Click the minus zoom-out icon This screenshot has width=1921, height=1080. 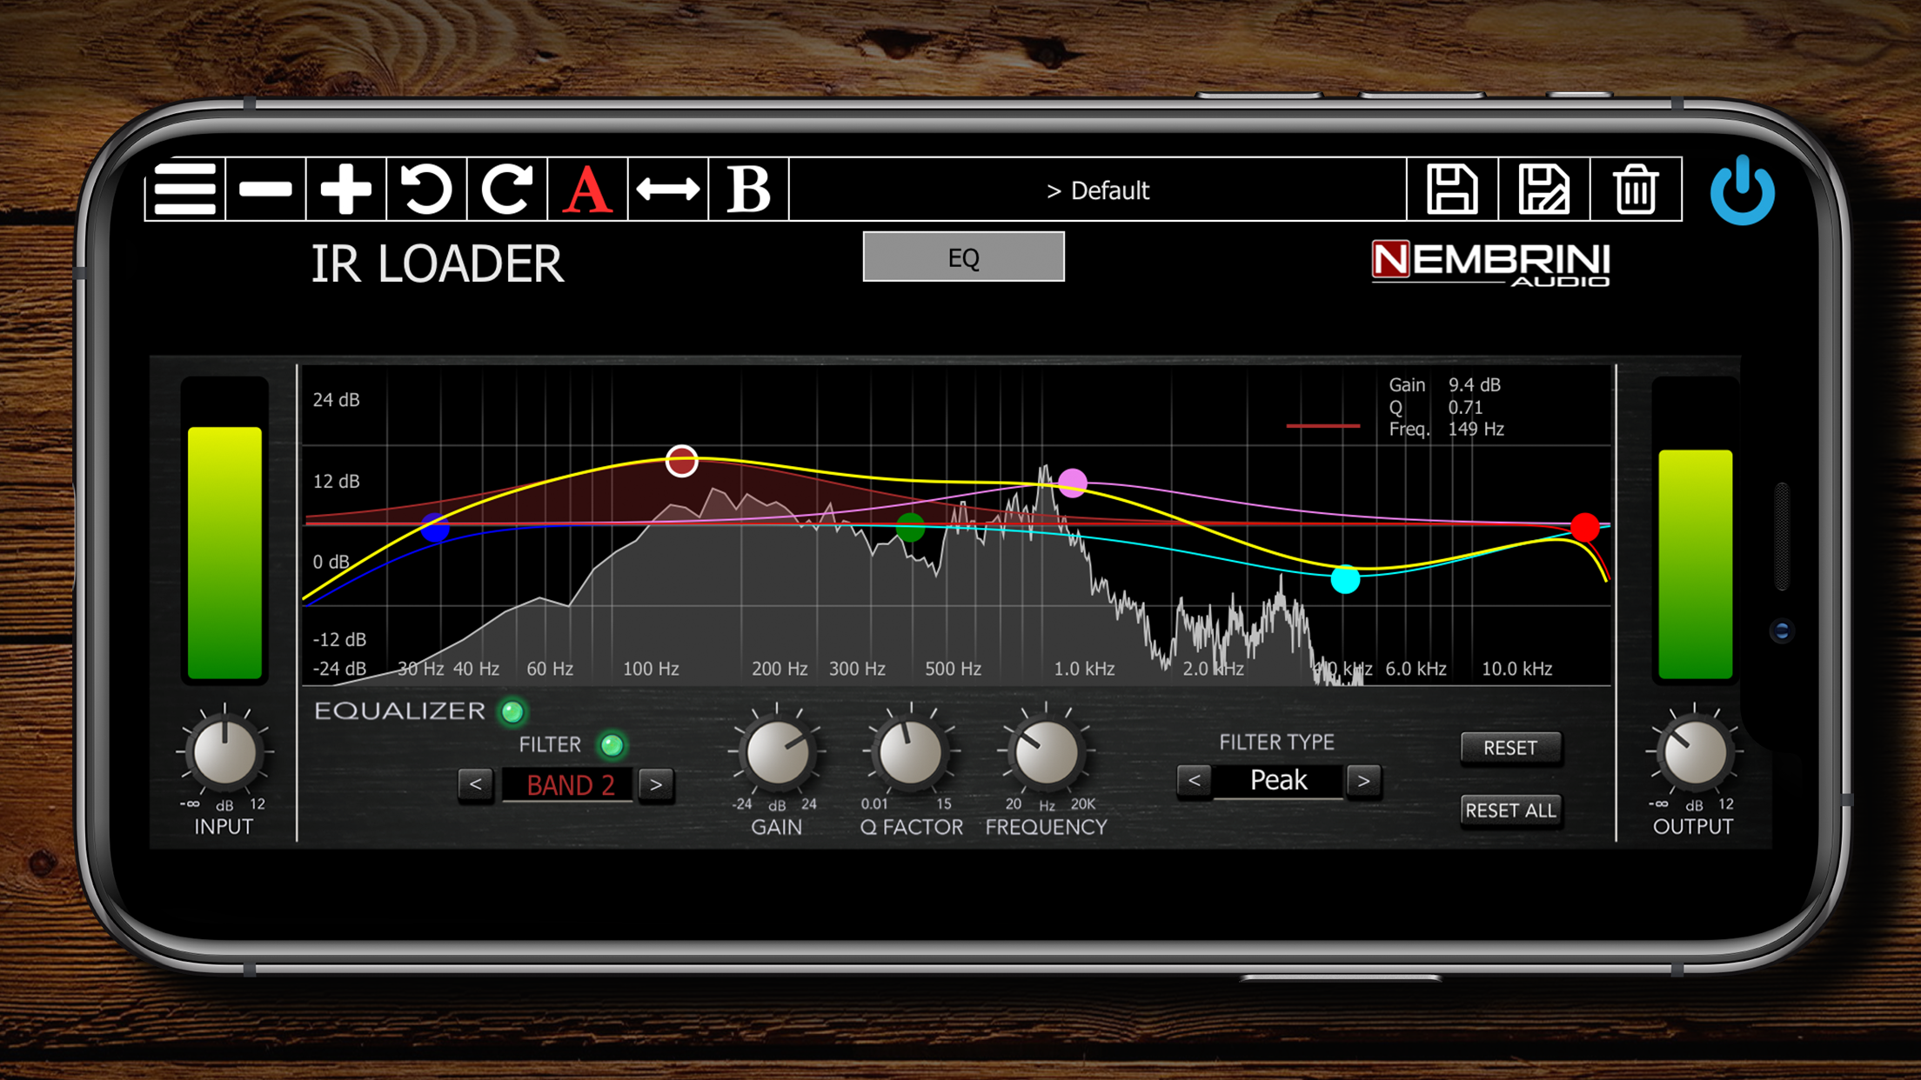(265, 189)
